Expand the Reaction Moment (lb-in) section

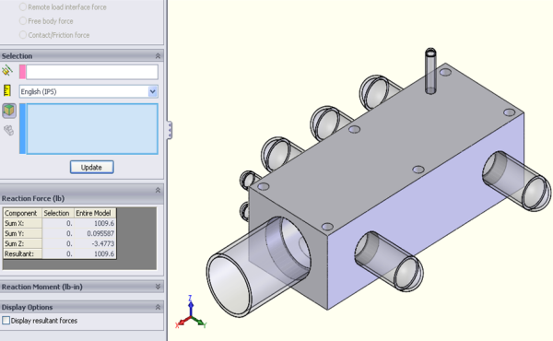click(158, 287)
